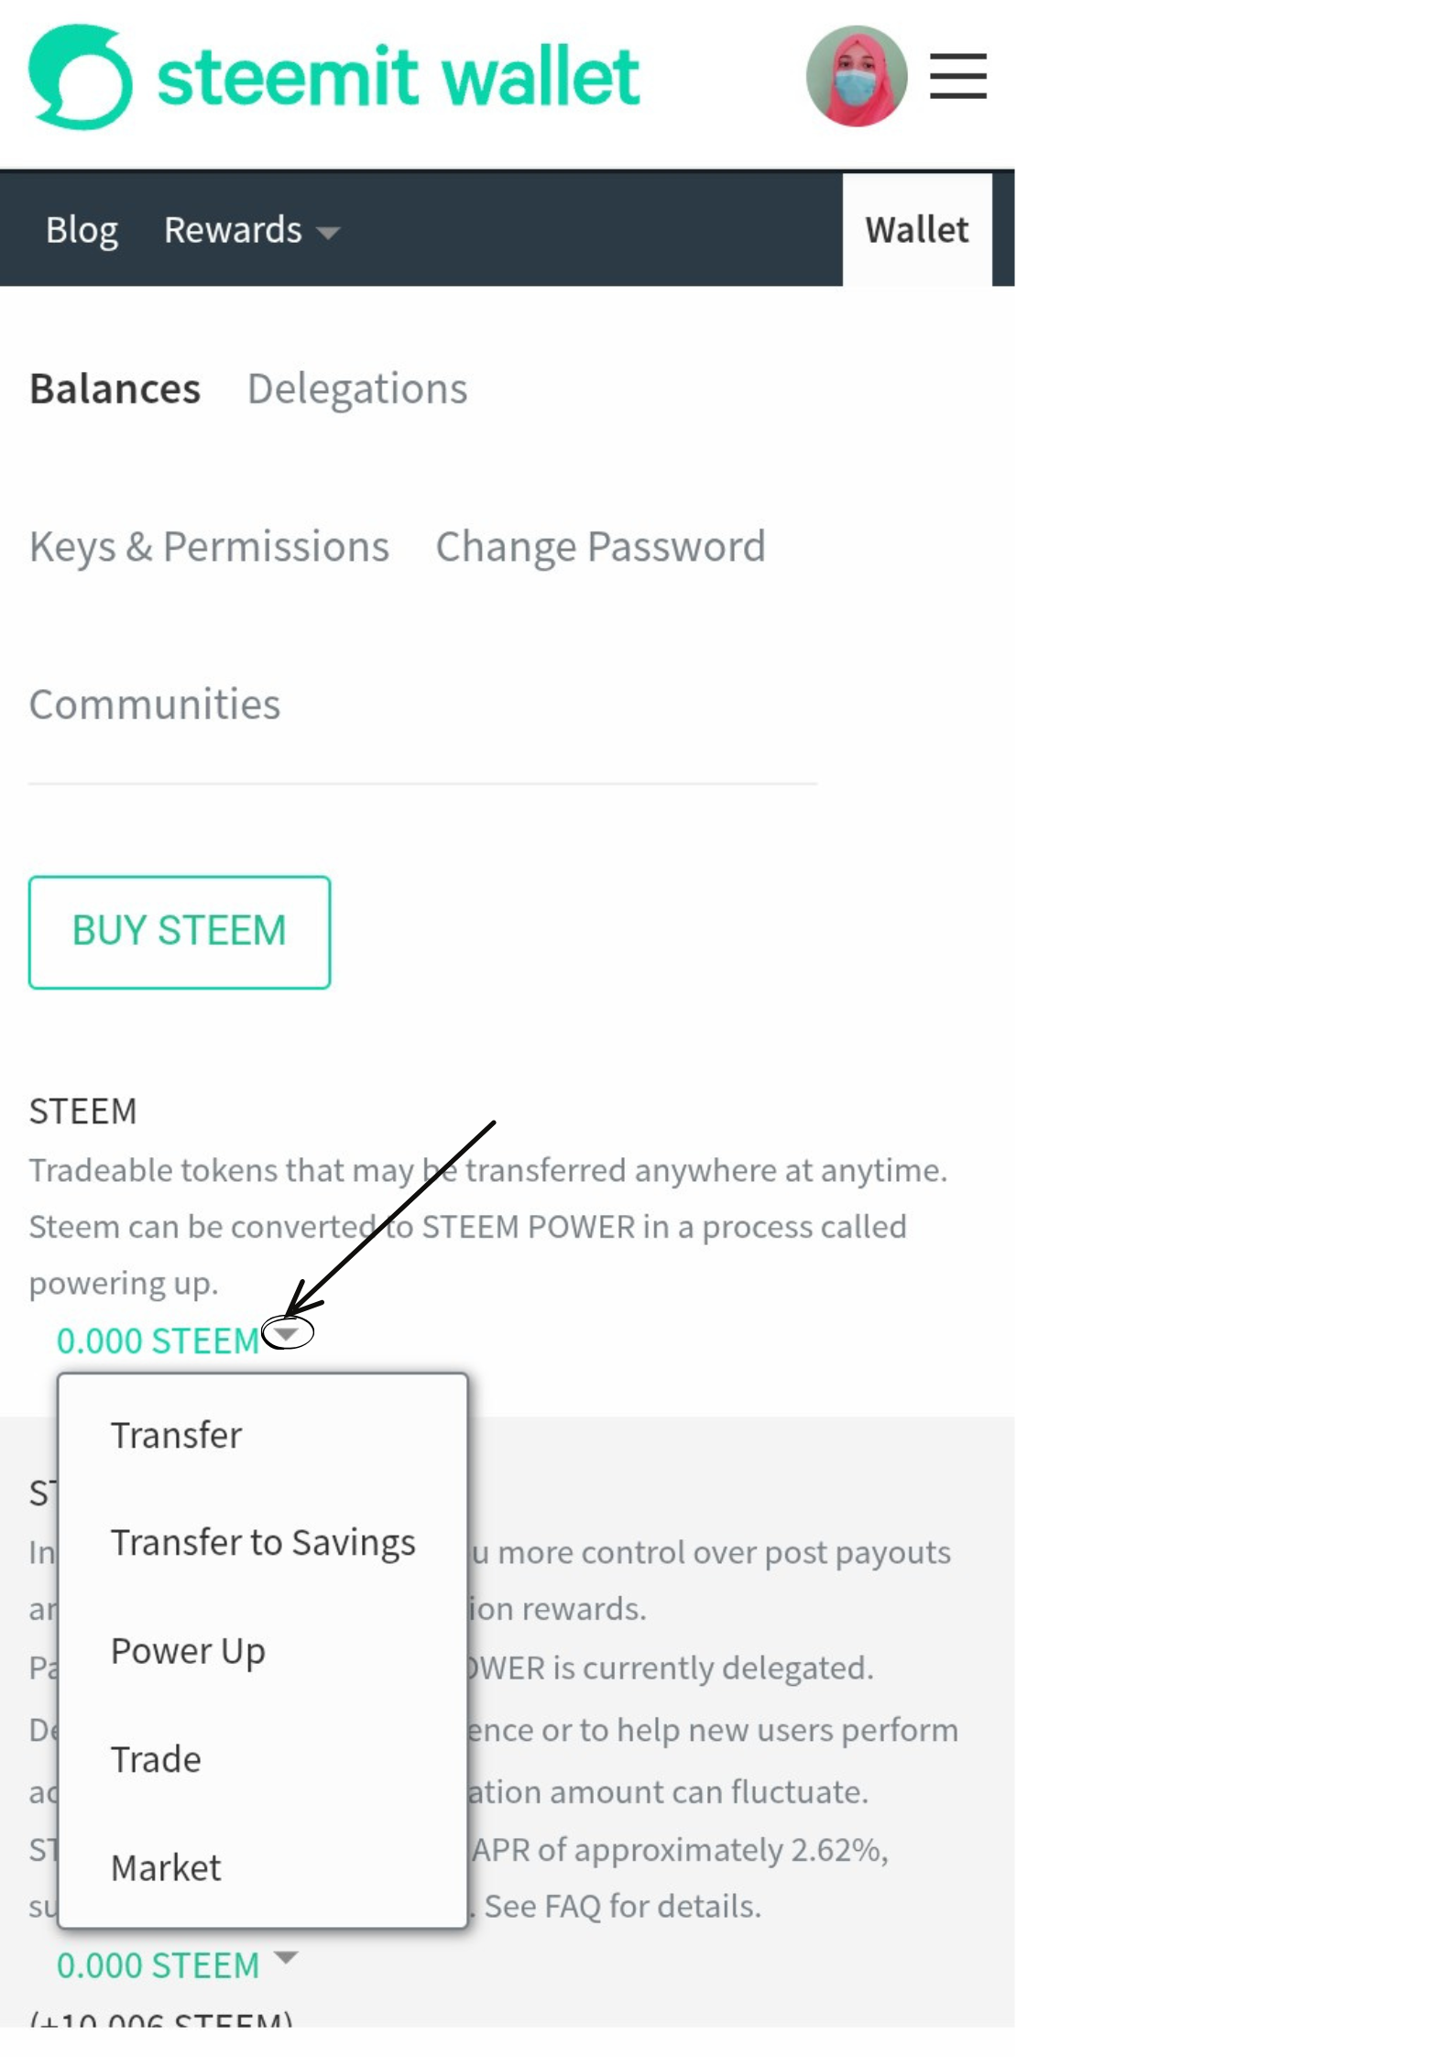Select Transfer to Savings option
1454x2057 pixels.
[x=263, y=1543]
